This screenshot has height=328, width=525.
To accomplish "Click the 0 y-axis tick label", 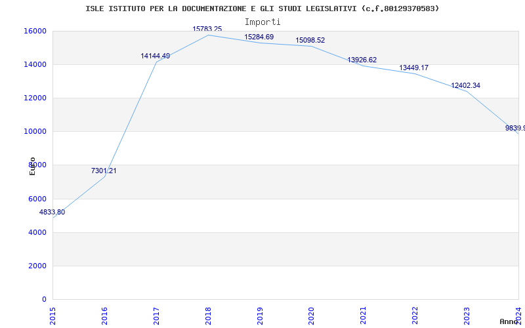I will (x=44, y=299).
